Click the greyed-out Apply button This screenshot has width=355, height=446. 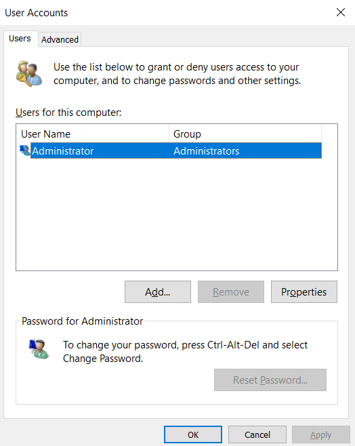click(321, 434)
